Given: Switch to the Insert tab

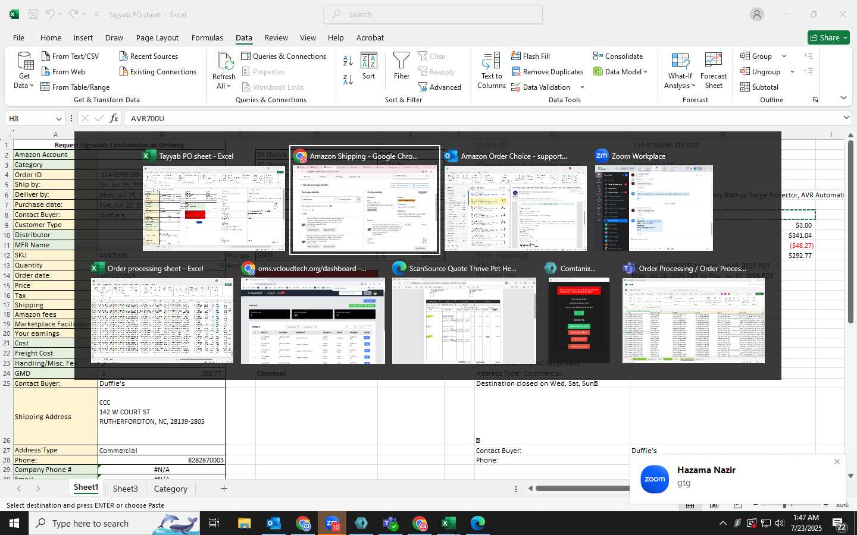Looking at the screenshot, I should click(x=83, y=37).
